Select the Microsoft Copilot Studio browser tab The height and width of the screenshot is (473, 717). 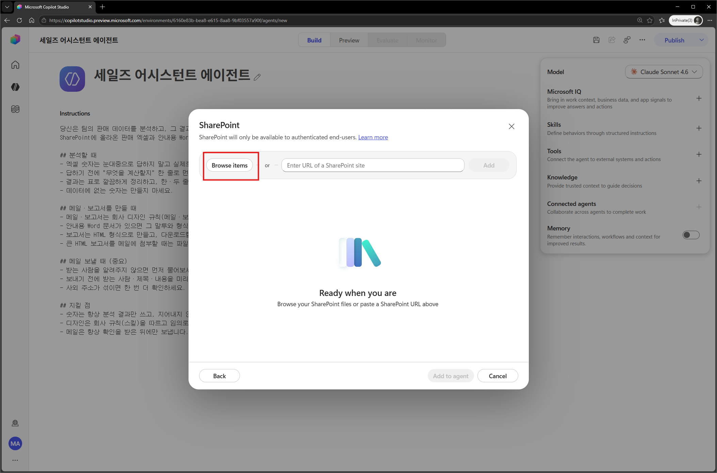[54, 7]
